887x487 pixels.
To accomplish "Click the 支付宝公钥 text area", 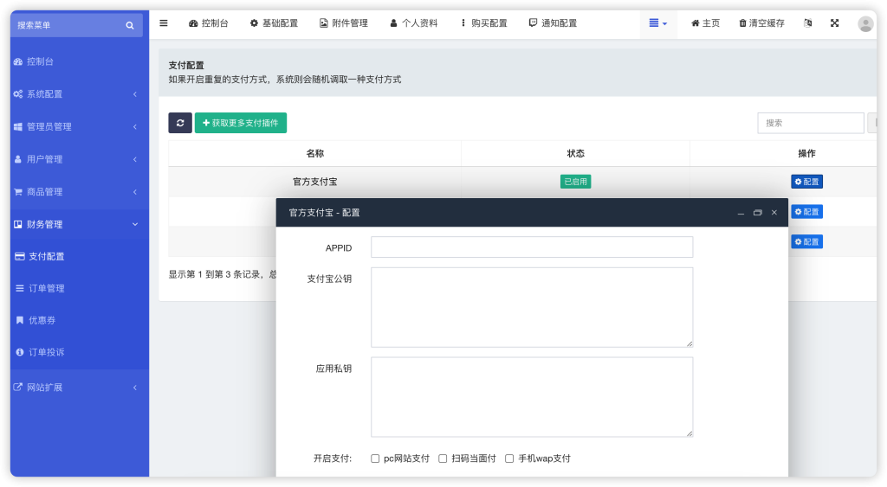I will 532,307.
